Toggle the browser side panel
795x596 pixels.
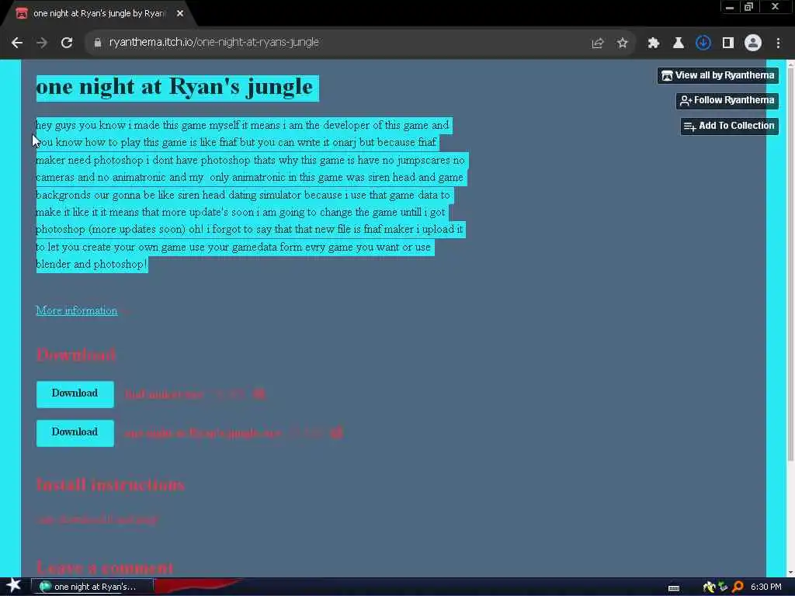pyautogui.click(x=728, y=43)
